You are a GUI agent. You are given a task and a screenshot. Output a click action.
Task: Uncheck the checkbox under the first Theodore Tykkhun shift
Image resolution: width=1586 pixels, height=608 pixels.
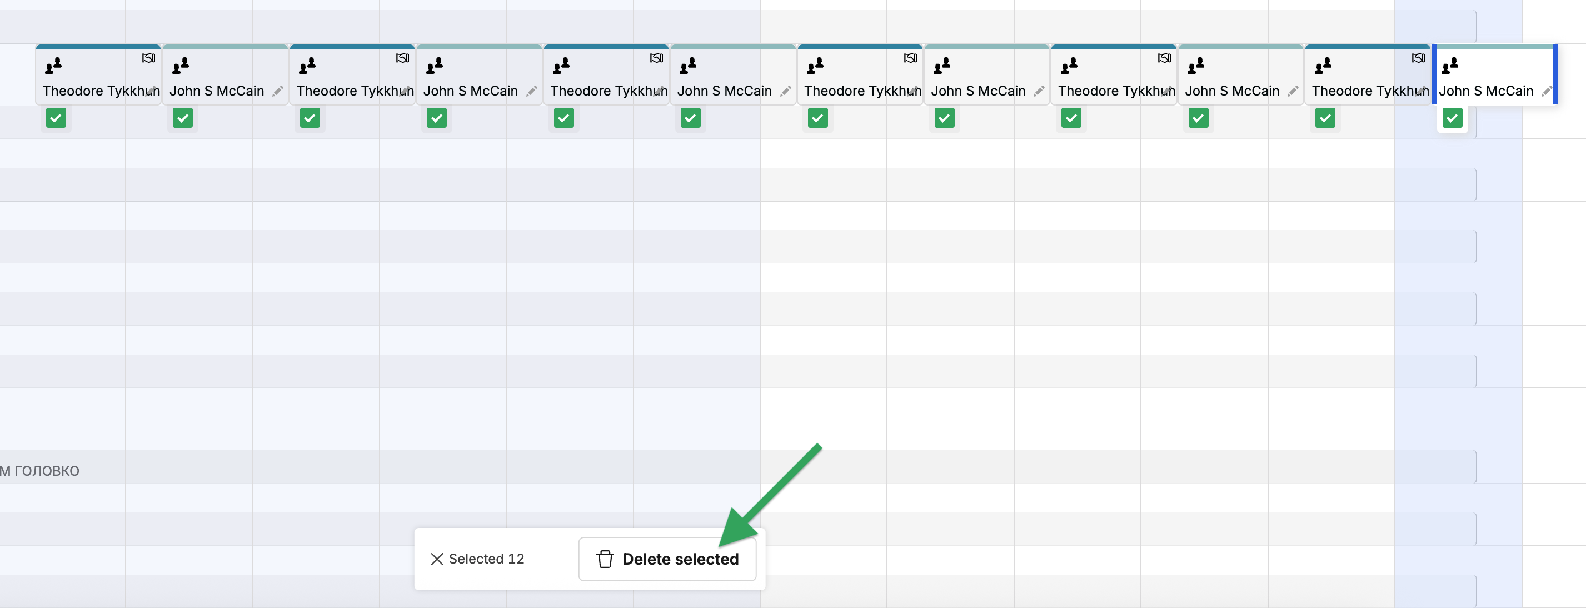click(x=56, y=118)
